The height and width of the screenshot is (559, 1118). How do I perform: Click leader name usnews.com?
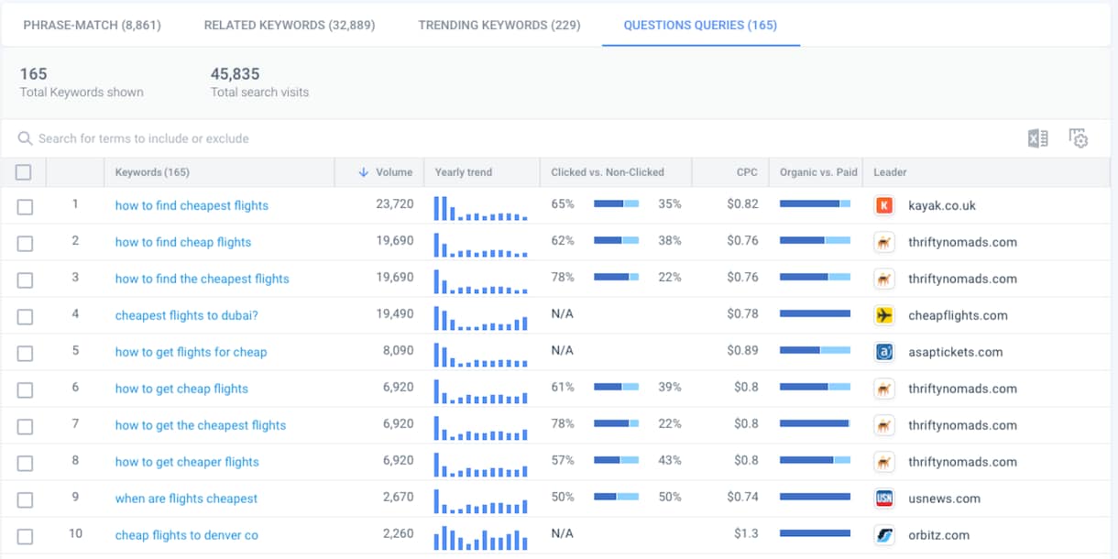coord(944,499)
